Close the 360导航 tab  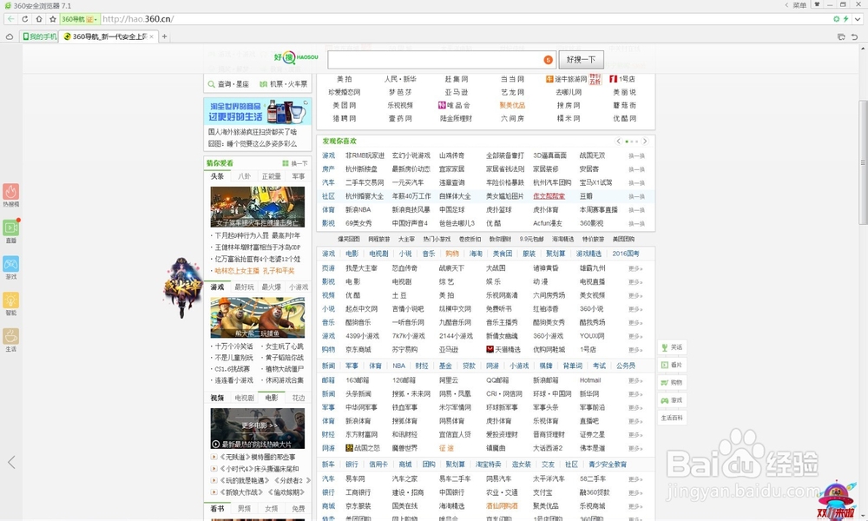tap(151, 36)
